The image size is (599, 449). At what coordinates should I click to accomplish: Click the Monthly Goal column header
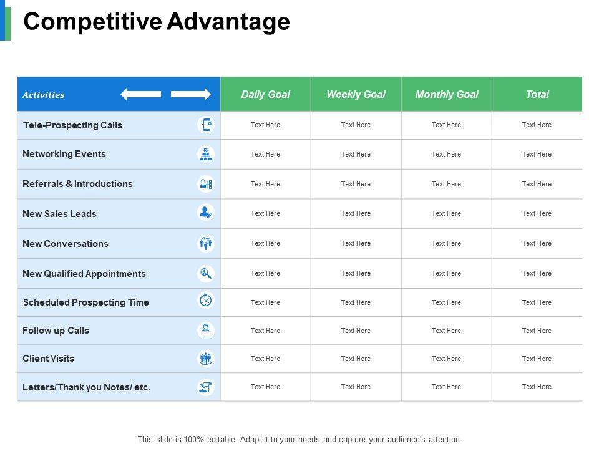pos(447,94)
